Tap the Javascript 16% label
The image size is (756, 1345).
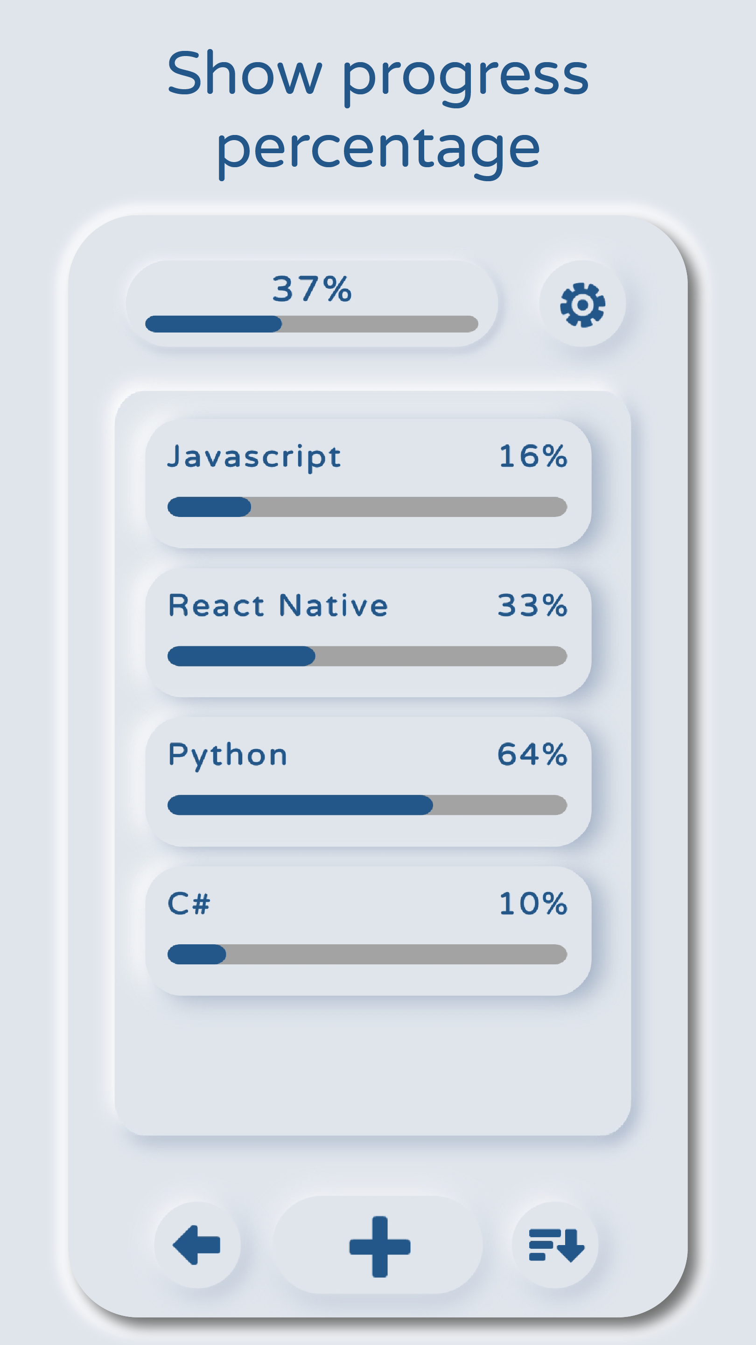tap(532, 456)
